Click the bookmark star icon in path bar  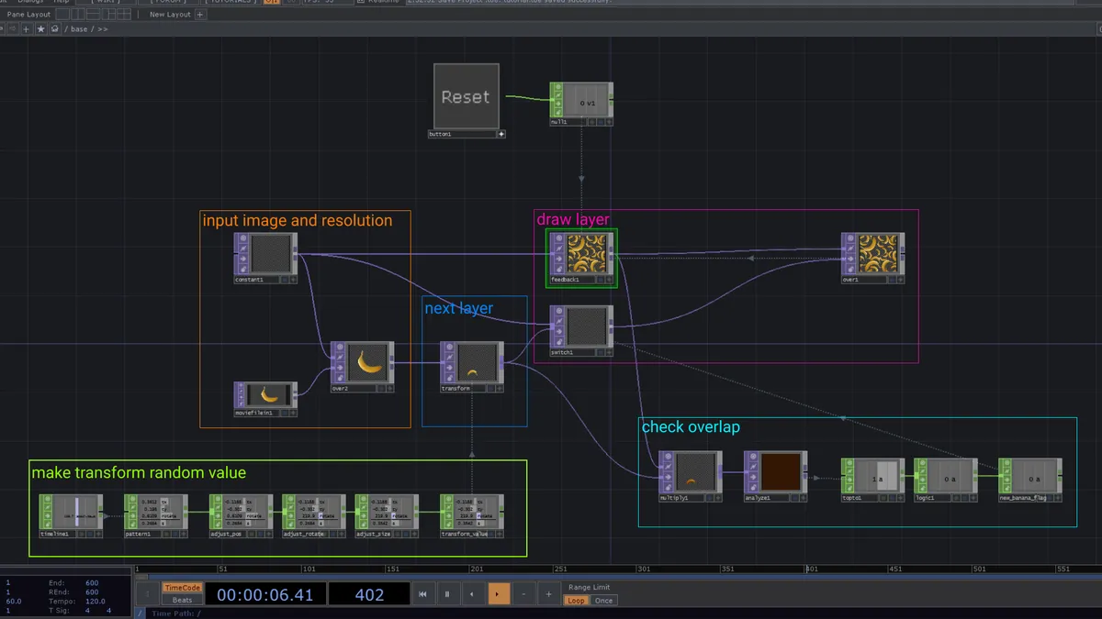click(40, 29)
